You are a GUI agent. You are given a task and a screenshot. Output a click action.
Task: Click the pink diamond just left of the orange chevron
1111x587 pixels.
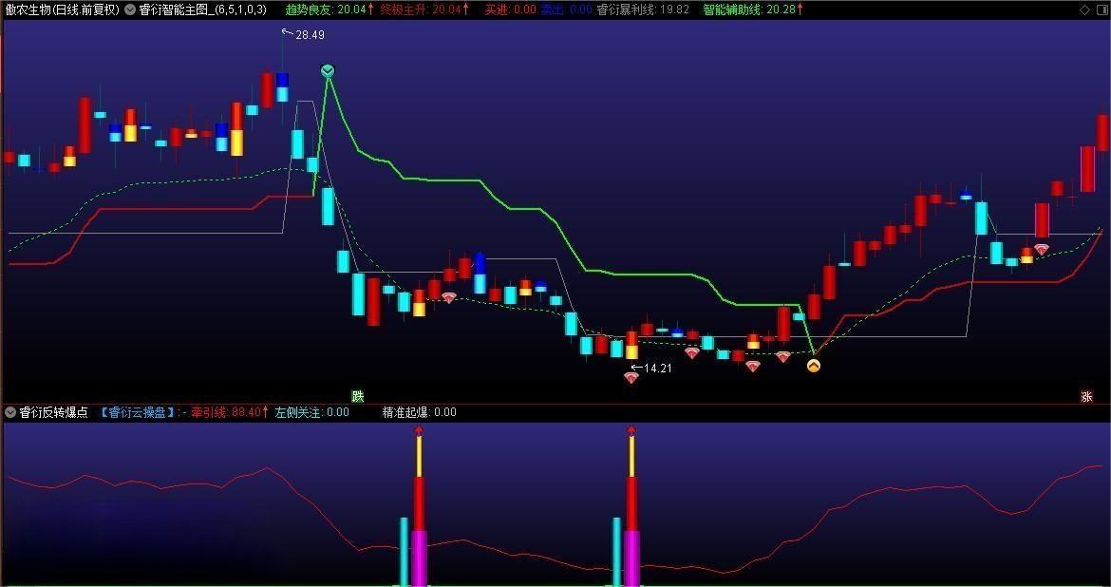pos(783,356)
